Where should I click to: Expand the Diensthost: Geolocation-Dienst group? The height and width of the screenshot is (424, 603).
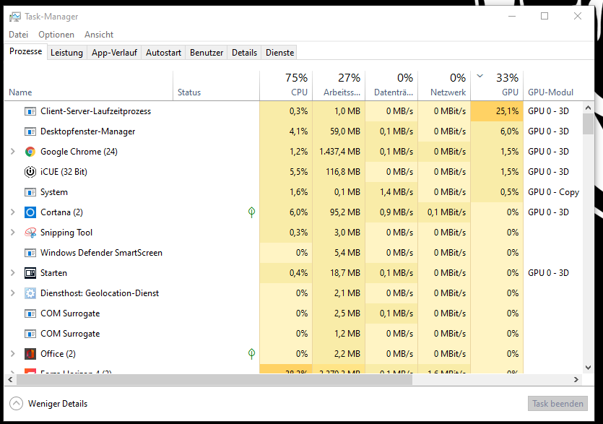click(x=13, y=293)
